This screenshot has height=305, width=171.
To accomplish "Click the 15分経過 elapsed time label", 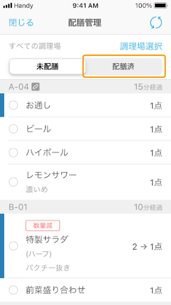I will [148, 87].
